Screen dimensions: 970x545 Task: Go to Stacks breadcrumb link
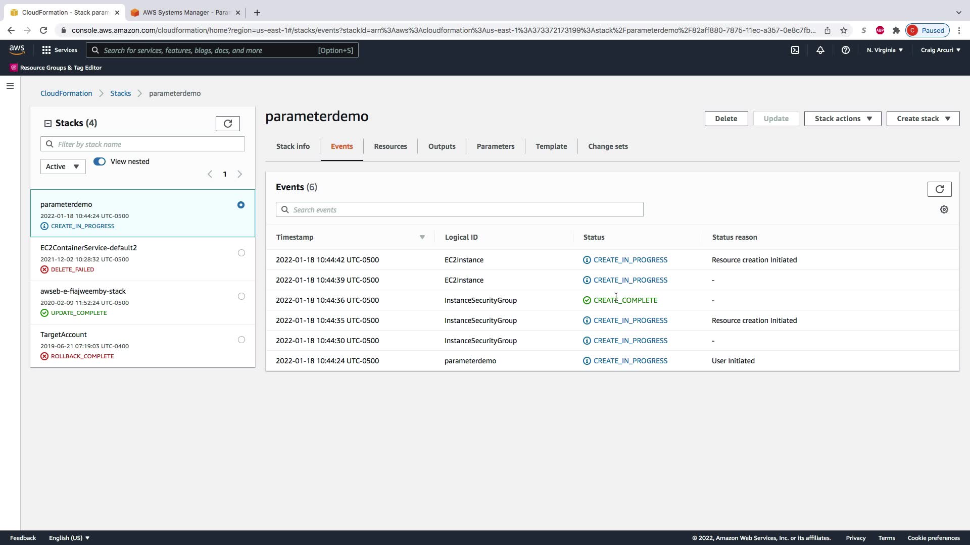pyautogui.click(x=120, y=93)
